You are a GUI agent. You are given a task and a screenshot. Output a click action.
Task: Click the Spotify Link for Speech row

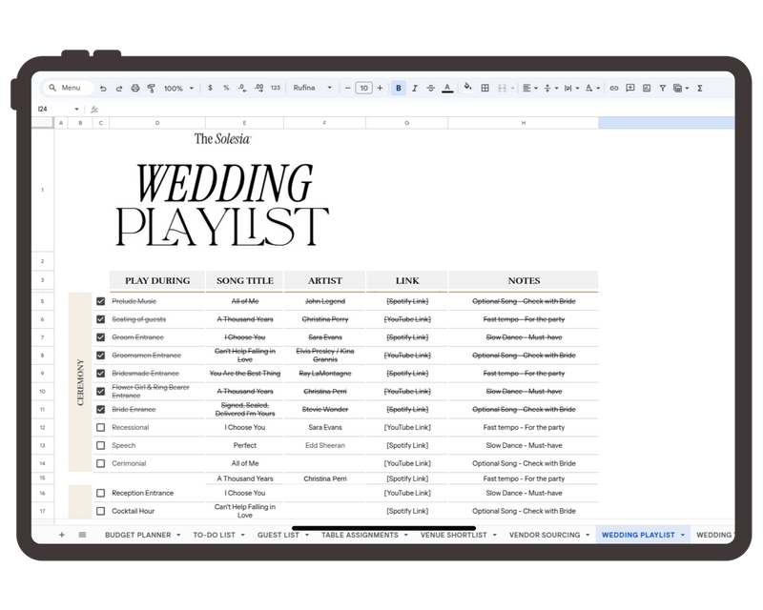coord(406,445)
